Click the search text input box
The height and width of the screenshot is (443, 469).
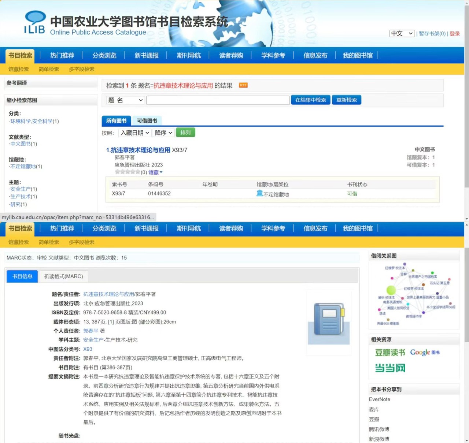coord(218,100)
